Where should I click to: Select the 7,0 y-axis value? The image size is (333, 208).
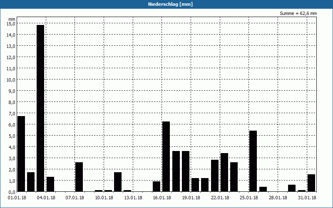pyautogui.click(x=12, y=113)
